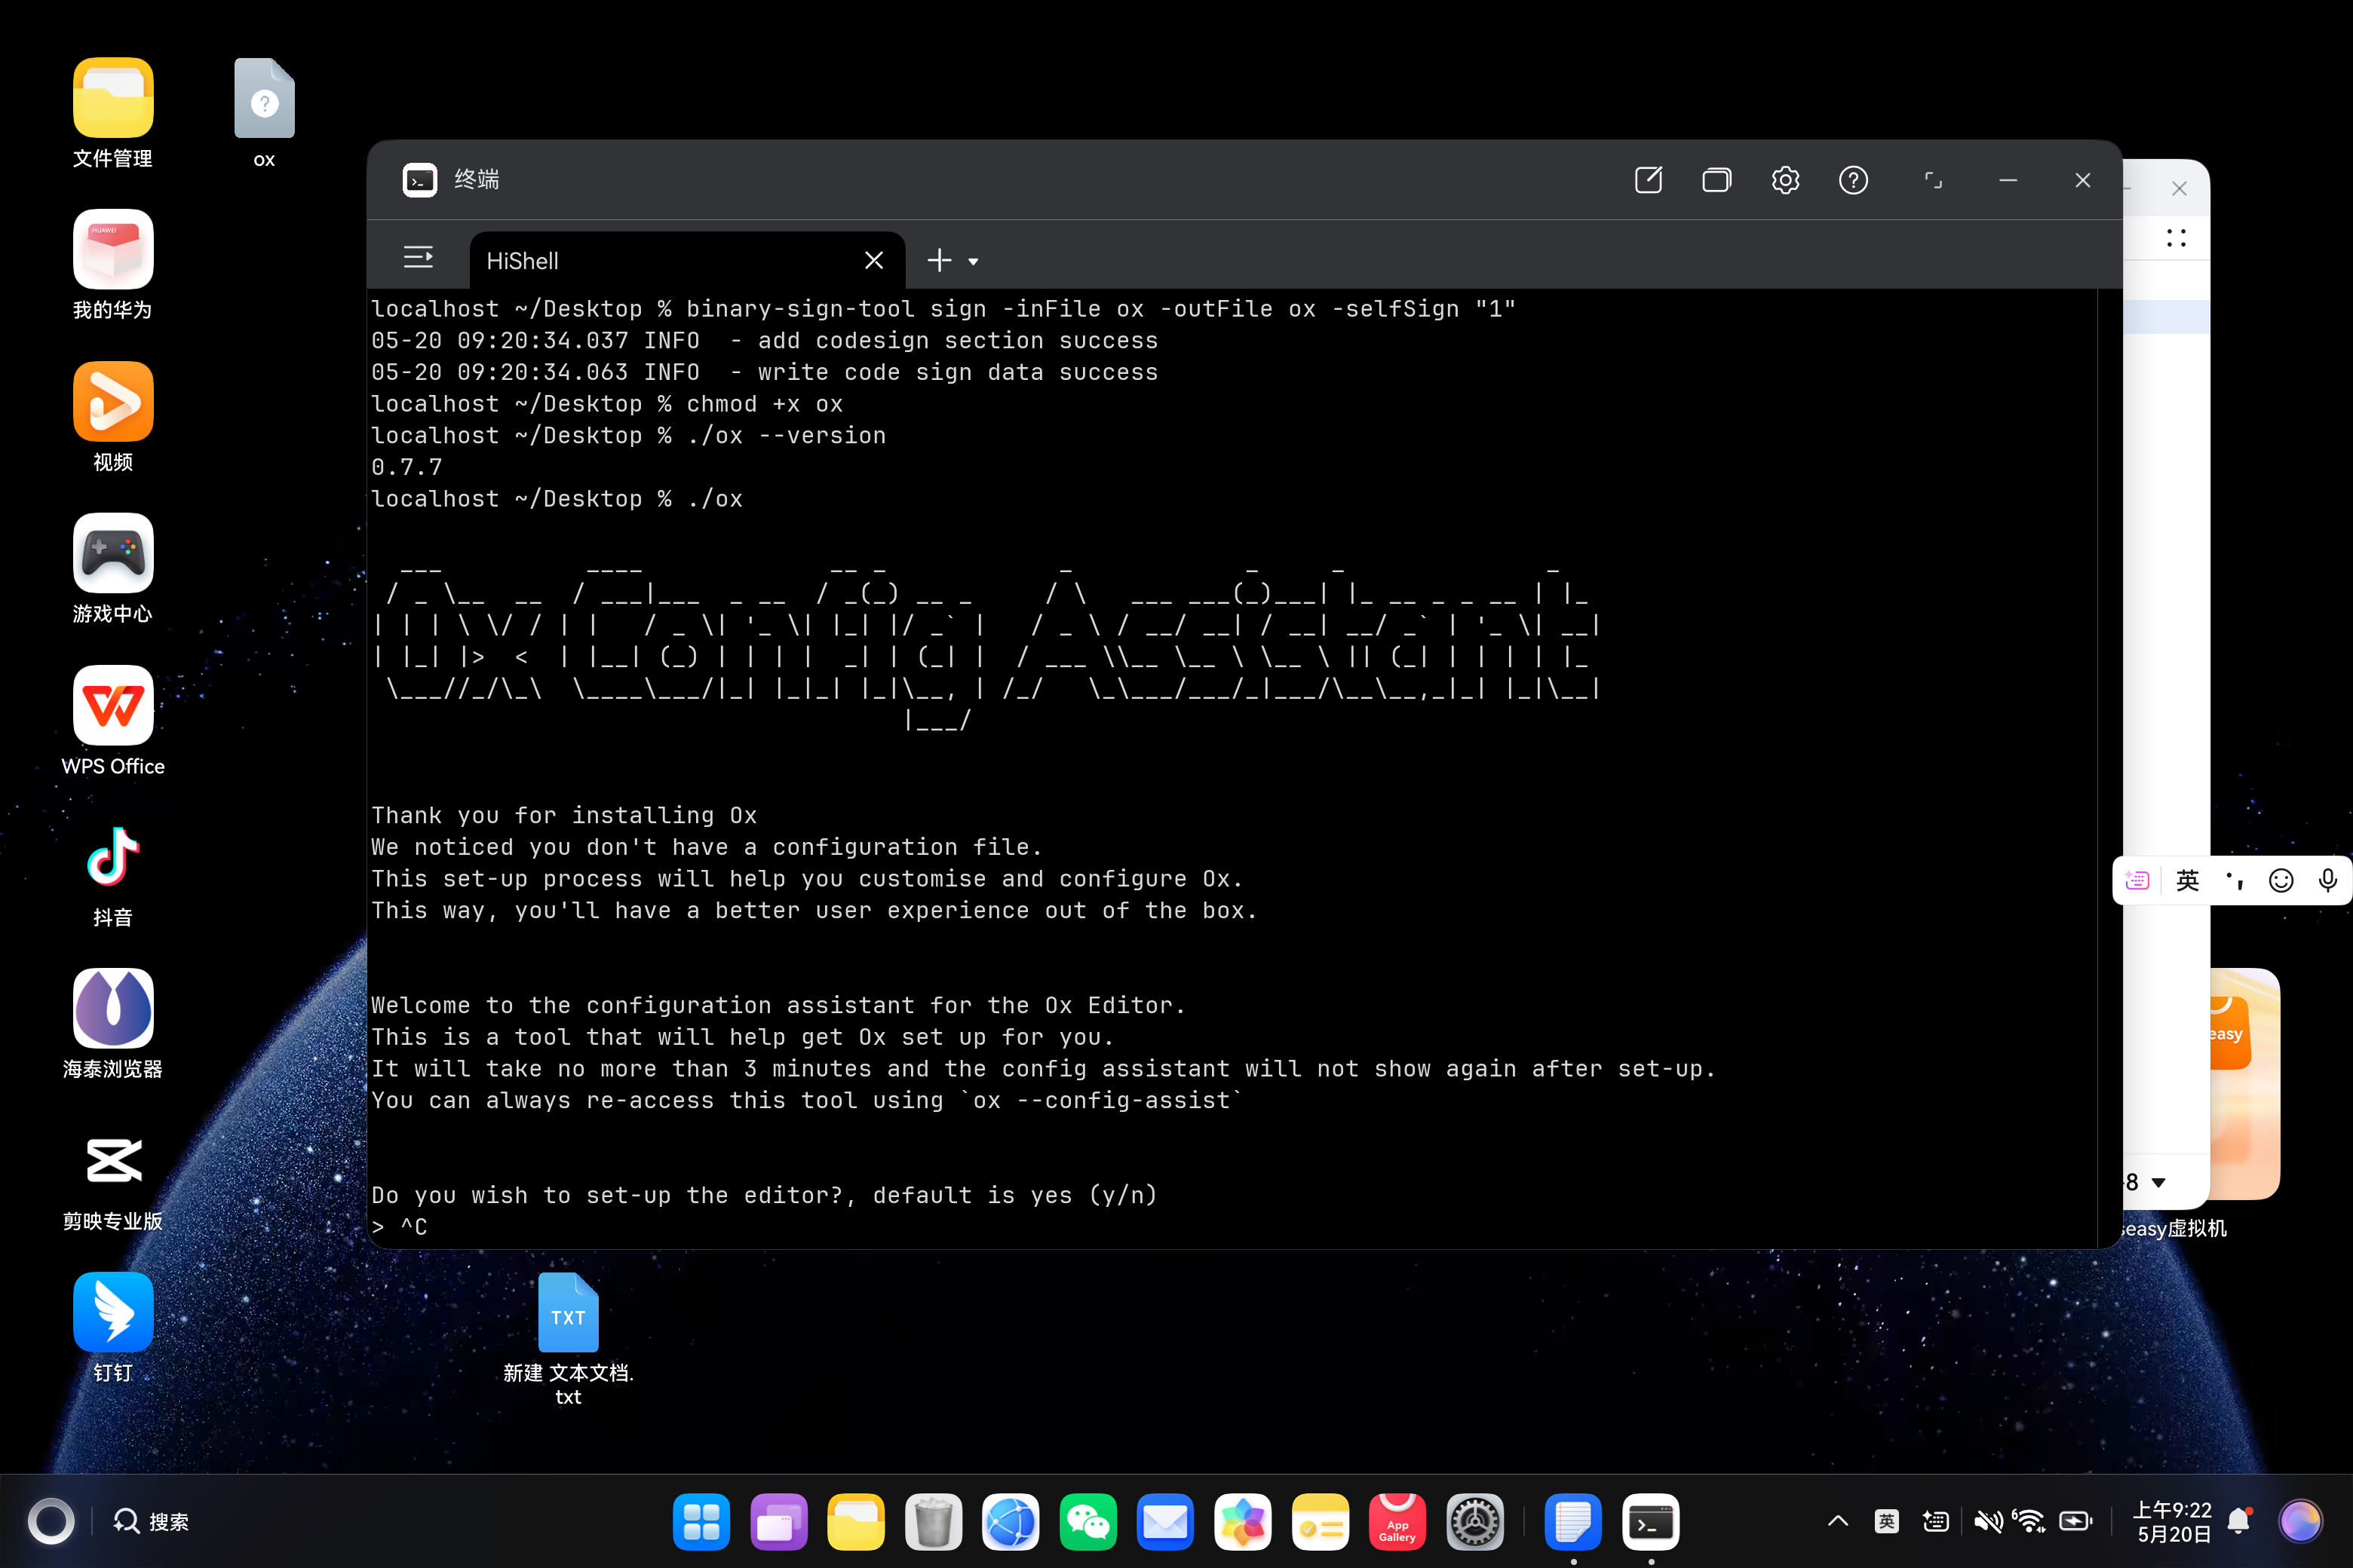Click the 搜索 search box in taskbar

pos(152,1521)
